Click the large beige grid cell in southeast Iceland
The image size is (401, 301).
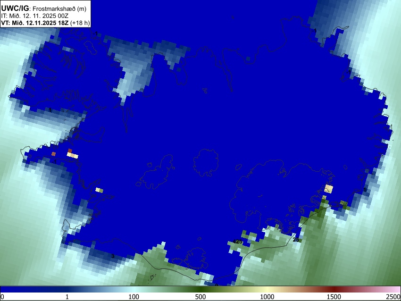(329, 189)
